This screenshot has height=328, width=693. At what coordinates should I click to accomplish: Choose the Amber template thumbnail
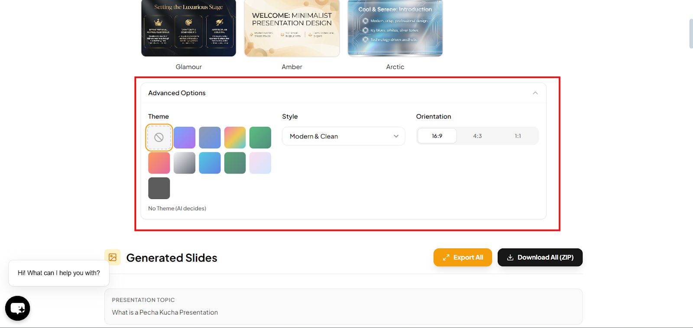tap(292, 28)
